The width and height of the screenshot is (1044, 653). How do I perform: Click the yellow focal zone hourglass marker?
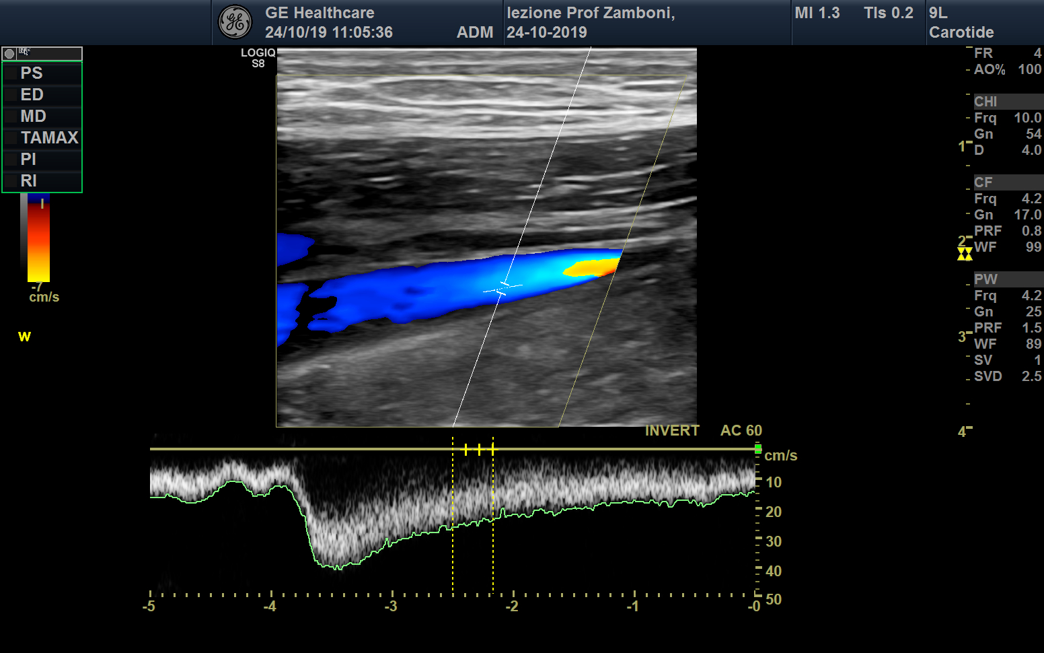point(965,254)
